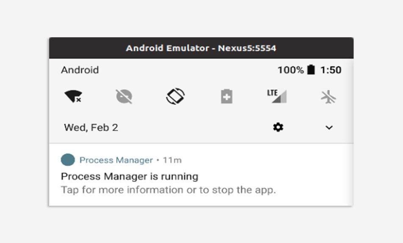Click the Android carrier label
Image resolution: width=403 pixels, height=243 pixels.
[80, 70]
